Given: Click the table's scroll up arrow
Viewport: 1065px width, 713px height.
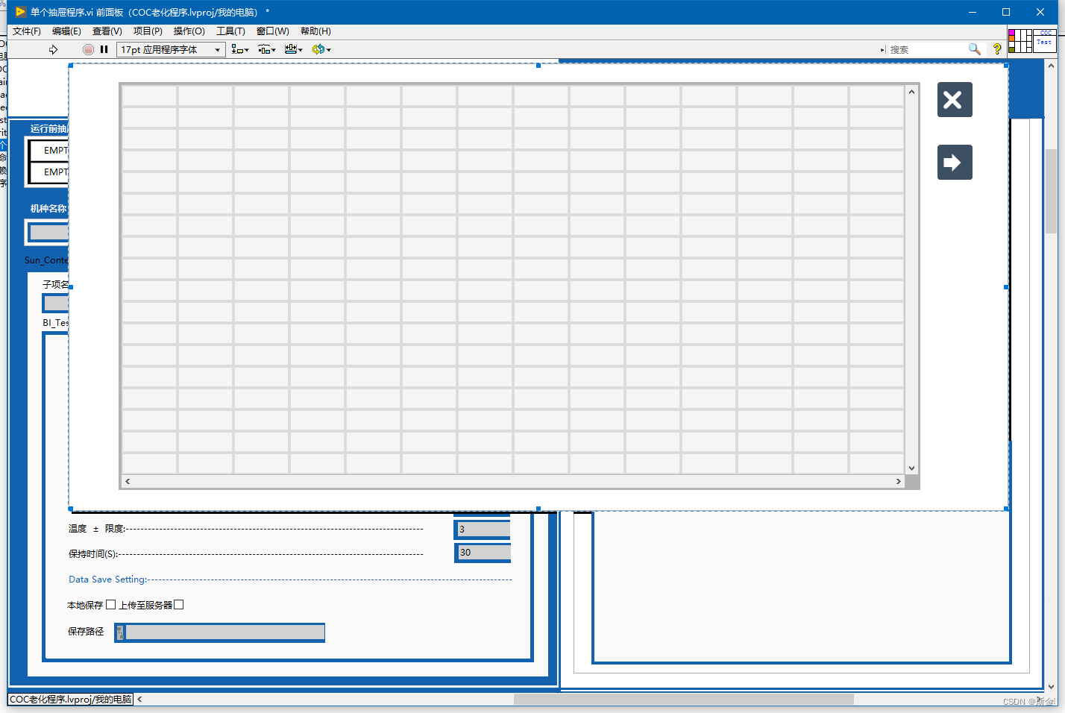Looking at the screenshot, I should (x=911, y=92).
